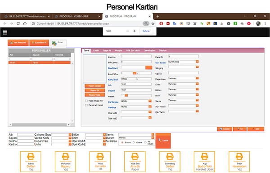Print the Yıllık İzin takibi report
Viewport: 270px width, 173px height.
point(100,161)
